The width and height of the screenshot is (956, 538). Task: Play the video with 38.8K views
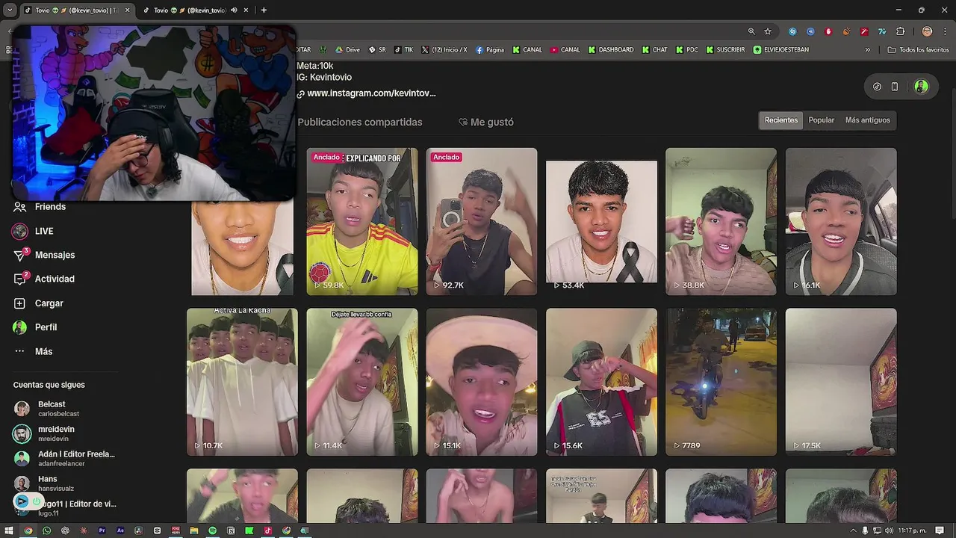click(x=721, y=221)
